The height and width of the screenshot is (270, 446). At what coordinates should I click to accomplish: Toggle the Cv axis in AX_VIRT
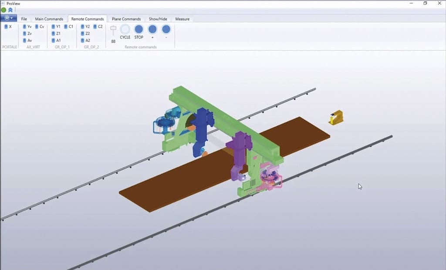tap(40, 27)
